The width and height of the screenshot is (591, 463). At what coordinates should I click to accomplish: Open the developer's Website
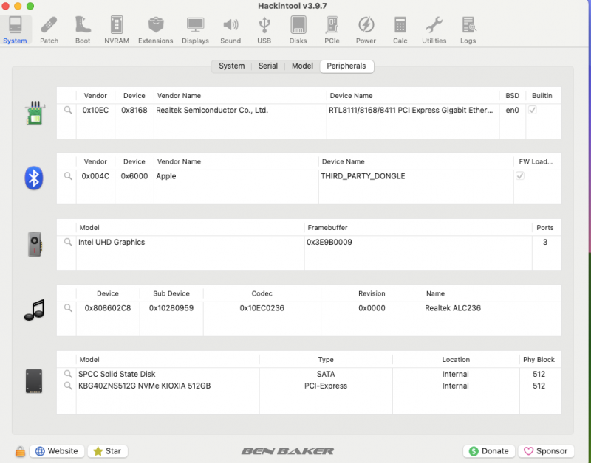tap(57, 450)
